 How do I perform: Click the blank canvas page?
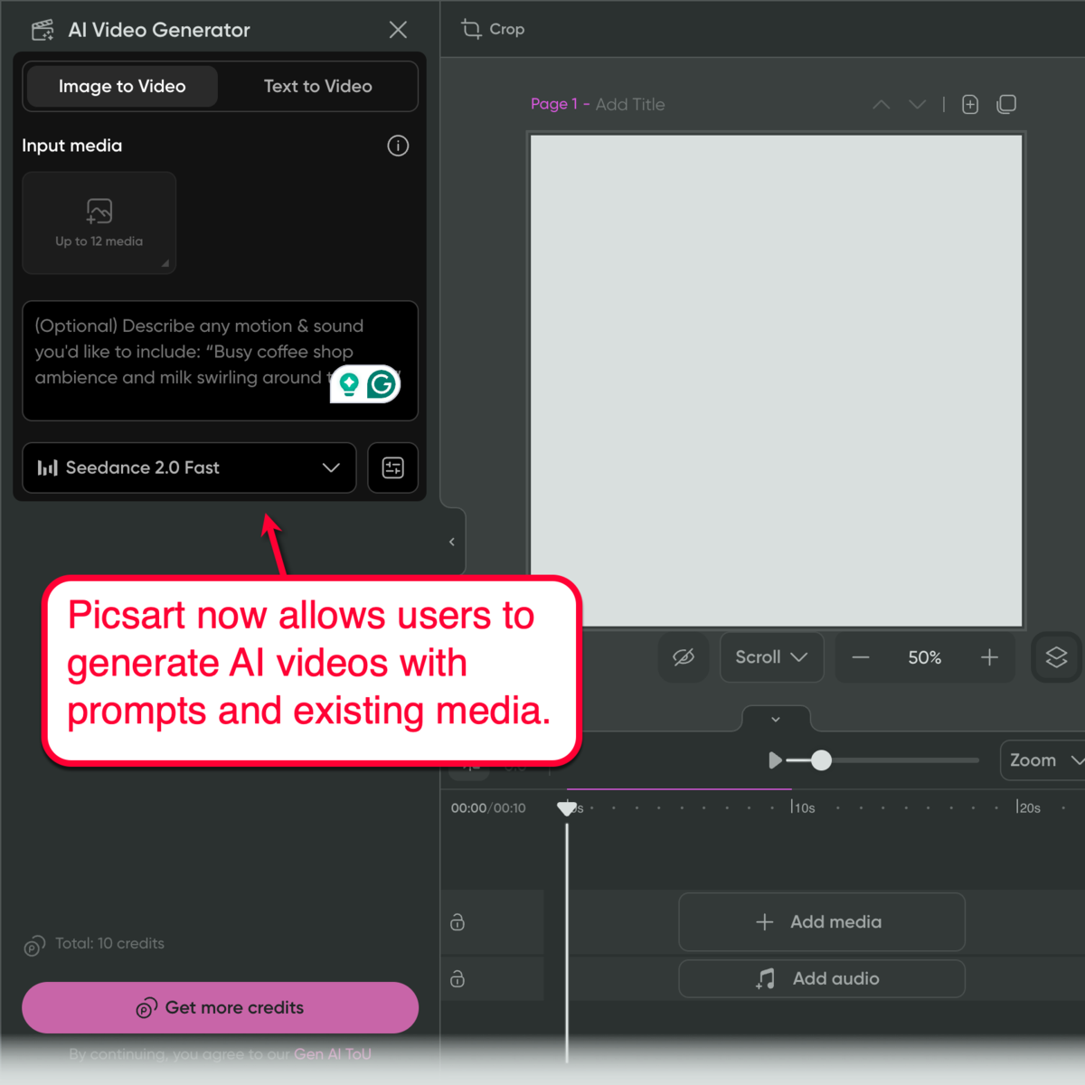tap(776, 381)
